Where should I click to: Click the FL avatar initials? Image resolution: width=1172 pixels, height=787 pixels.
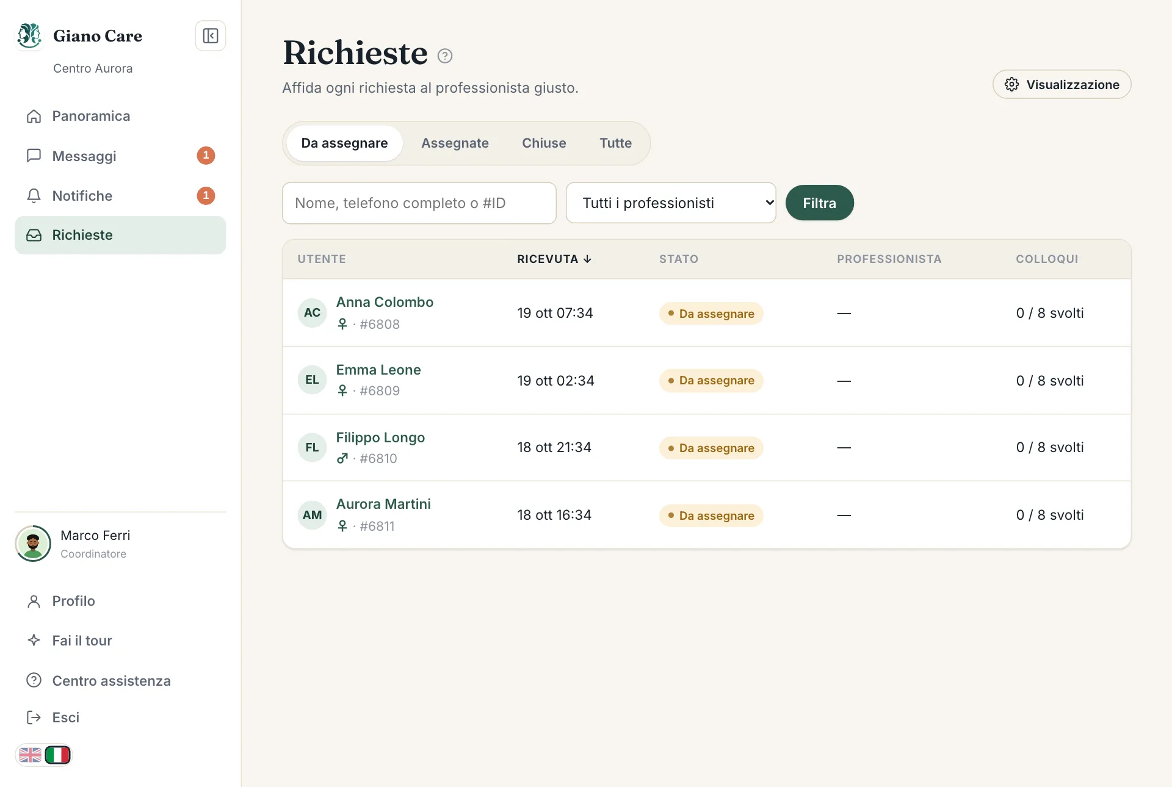tap(312, 448)
